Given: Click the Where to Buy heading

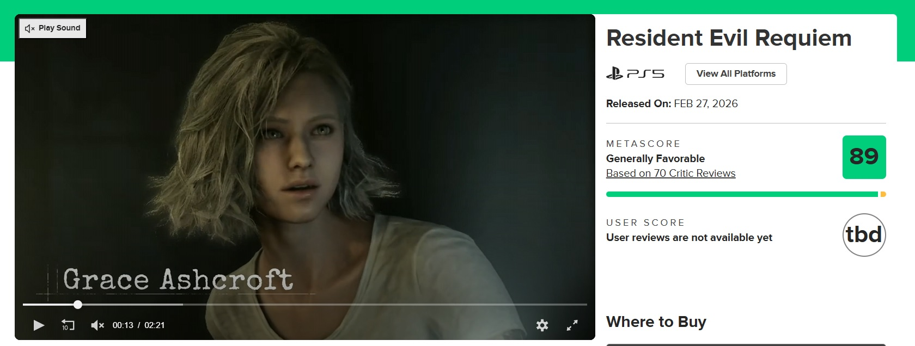Looking at the screenshot, I should point(656,322).
